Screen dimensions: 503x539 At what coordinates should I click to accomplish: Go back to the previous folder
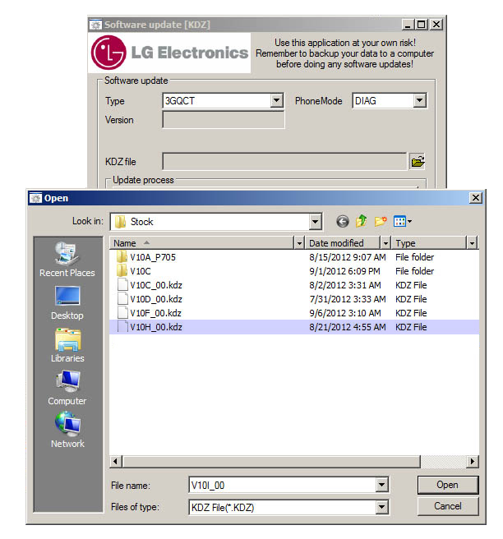point(343,221)
